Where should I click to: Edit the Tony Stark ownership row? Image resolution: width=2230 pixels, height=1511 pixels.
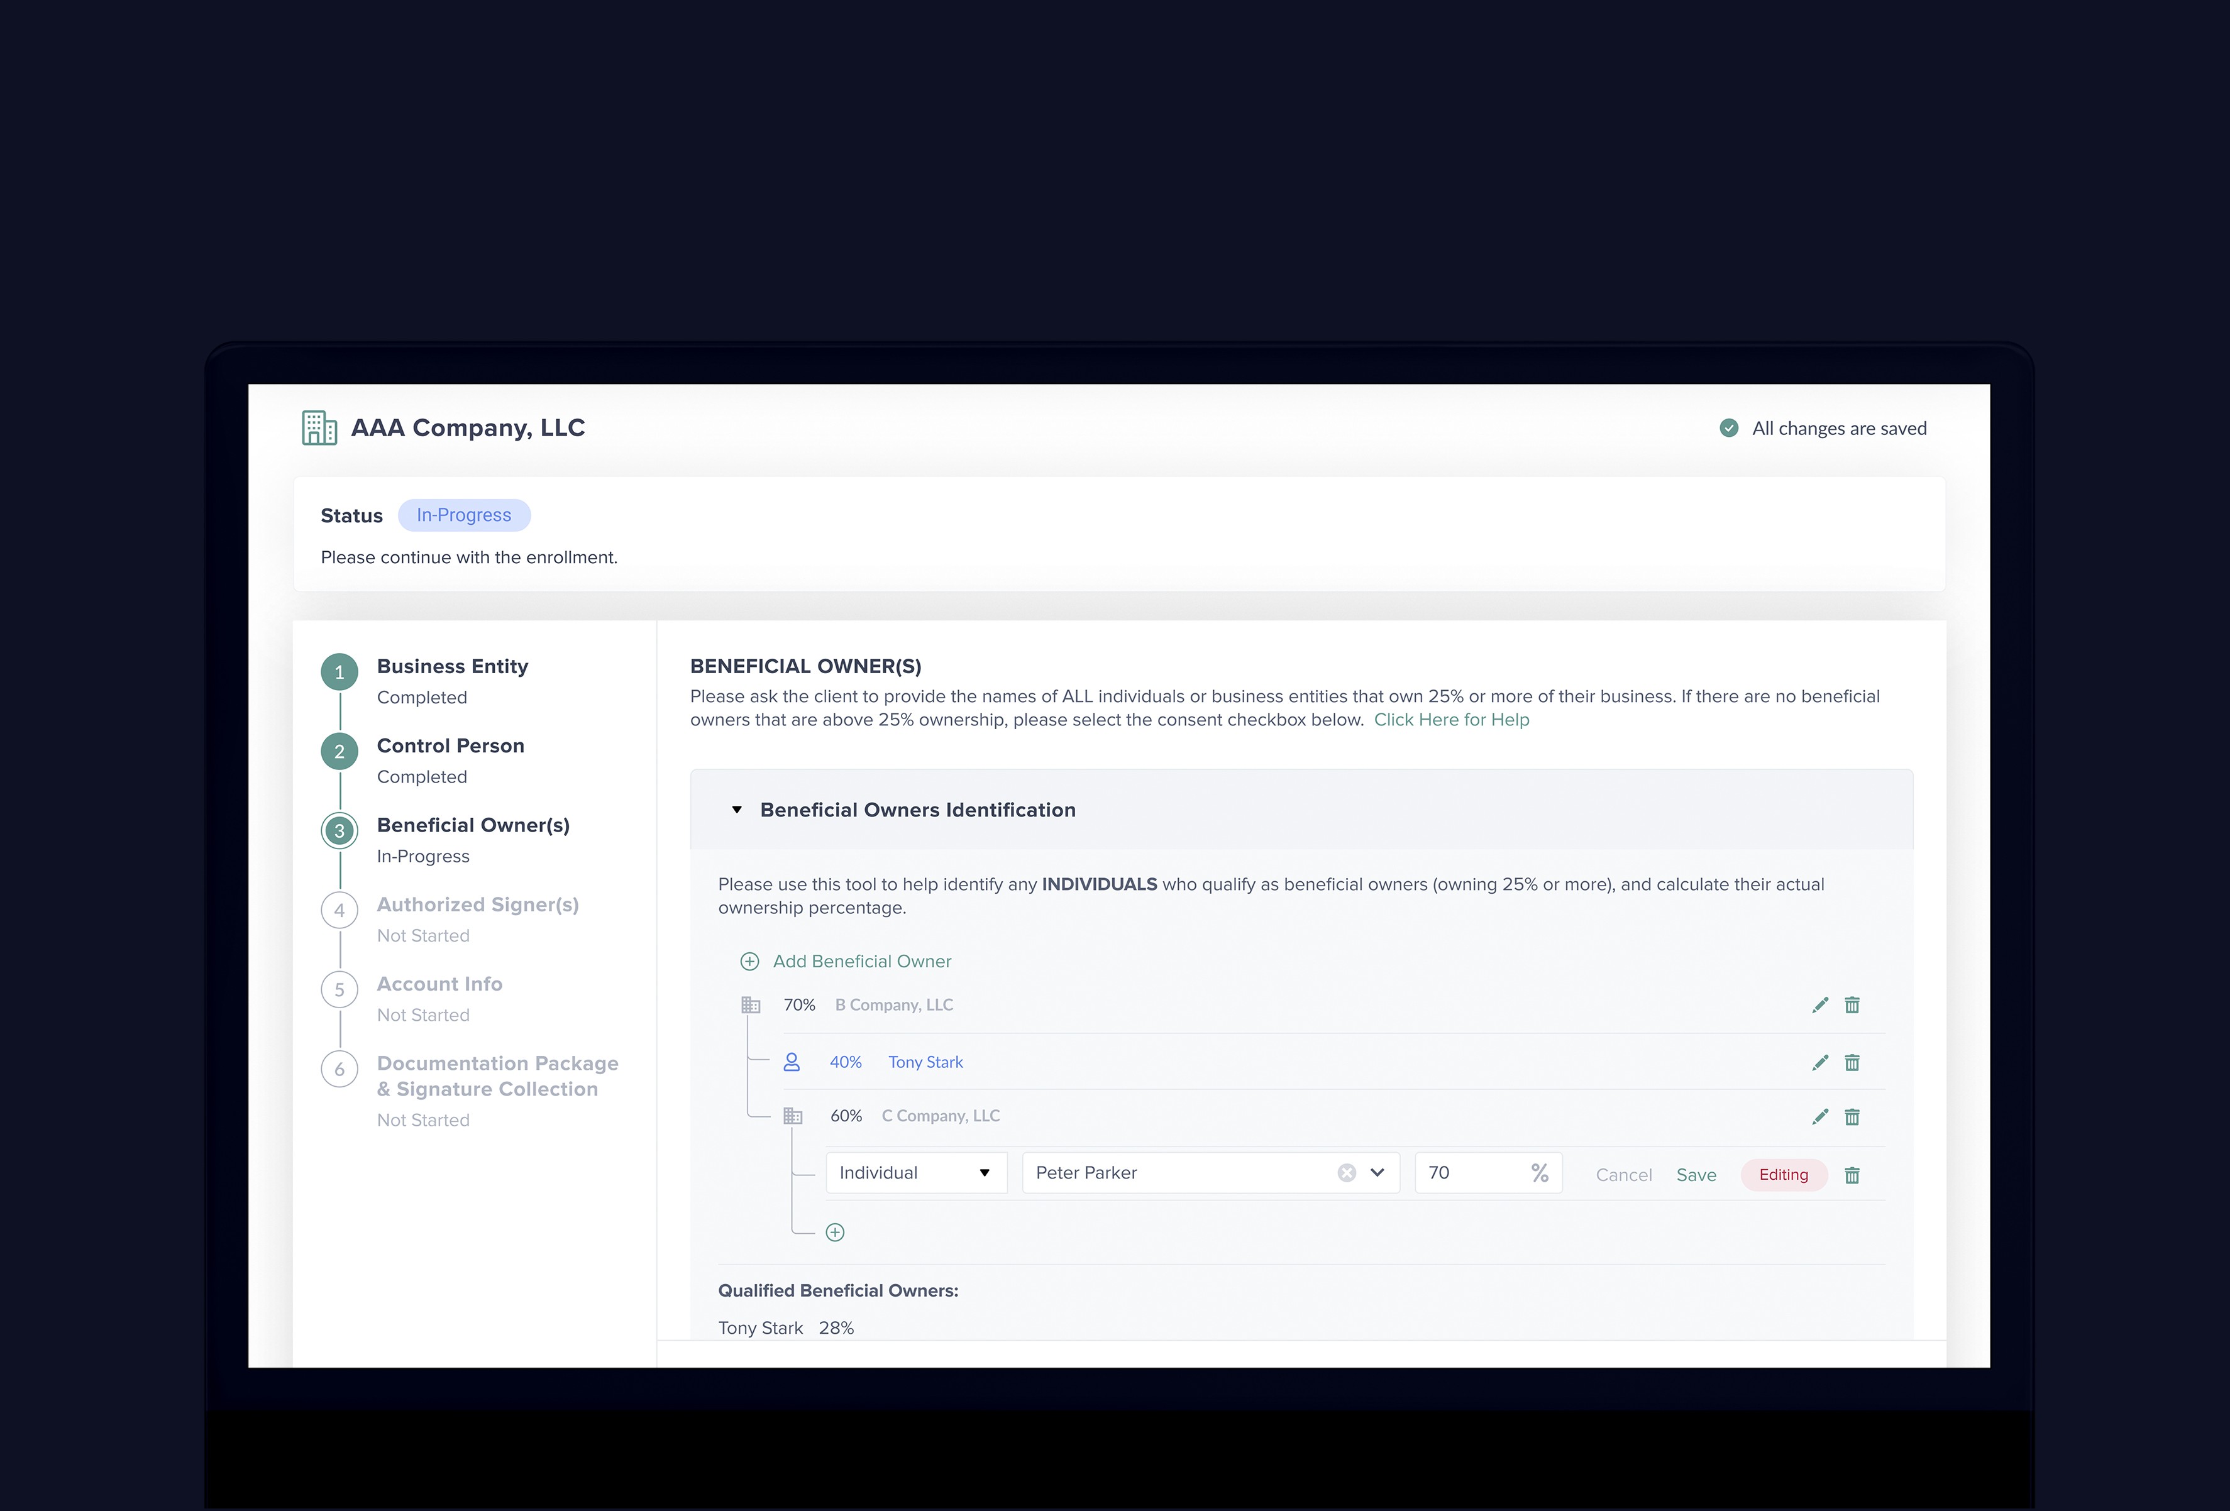coord(1819,1062)
